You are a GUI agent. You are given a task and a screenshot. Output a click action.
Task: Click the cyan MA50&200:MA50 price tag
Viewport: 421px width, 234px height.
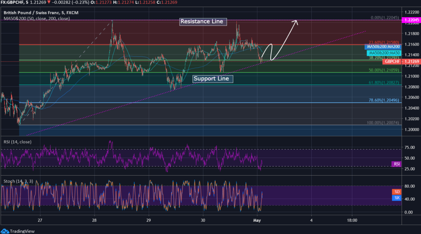[x=383, y=53]
